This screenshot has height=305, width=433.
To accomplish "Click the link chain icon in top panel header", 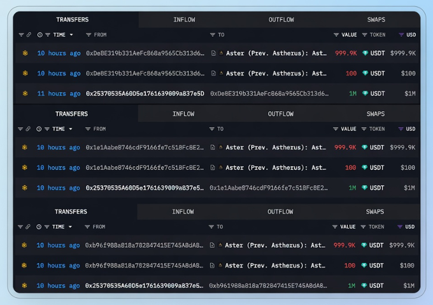I will pos(29,35).
